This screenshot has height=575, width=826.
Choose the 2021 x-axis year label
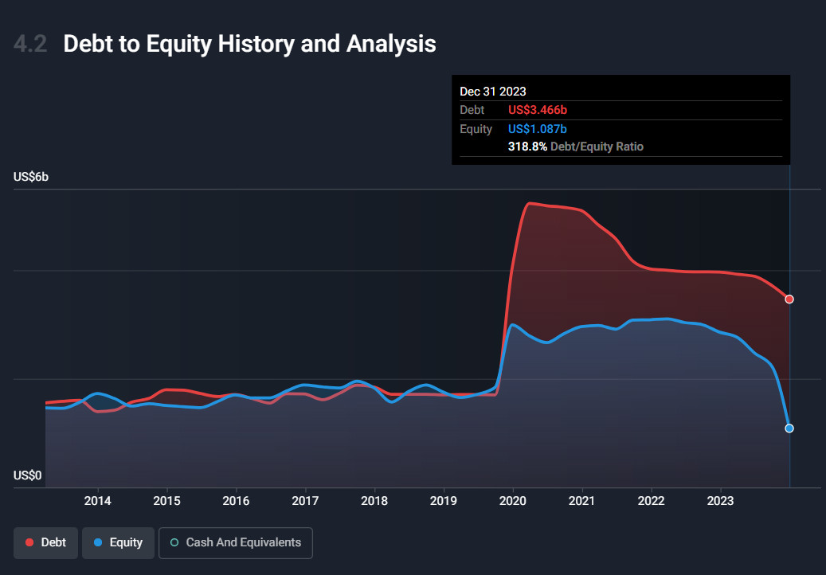[x=582, y=501]
